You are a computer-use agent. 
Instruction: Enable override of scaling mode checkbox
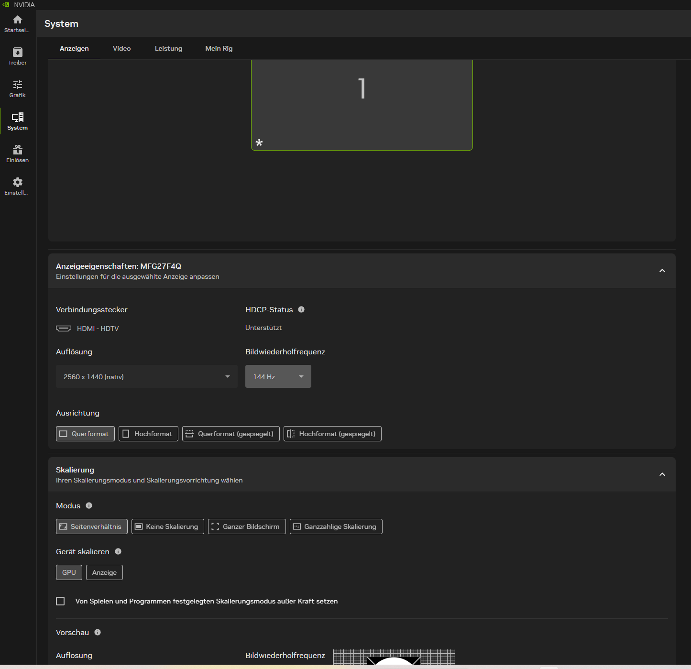[x=60, y=601]
